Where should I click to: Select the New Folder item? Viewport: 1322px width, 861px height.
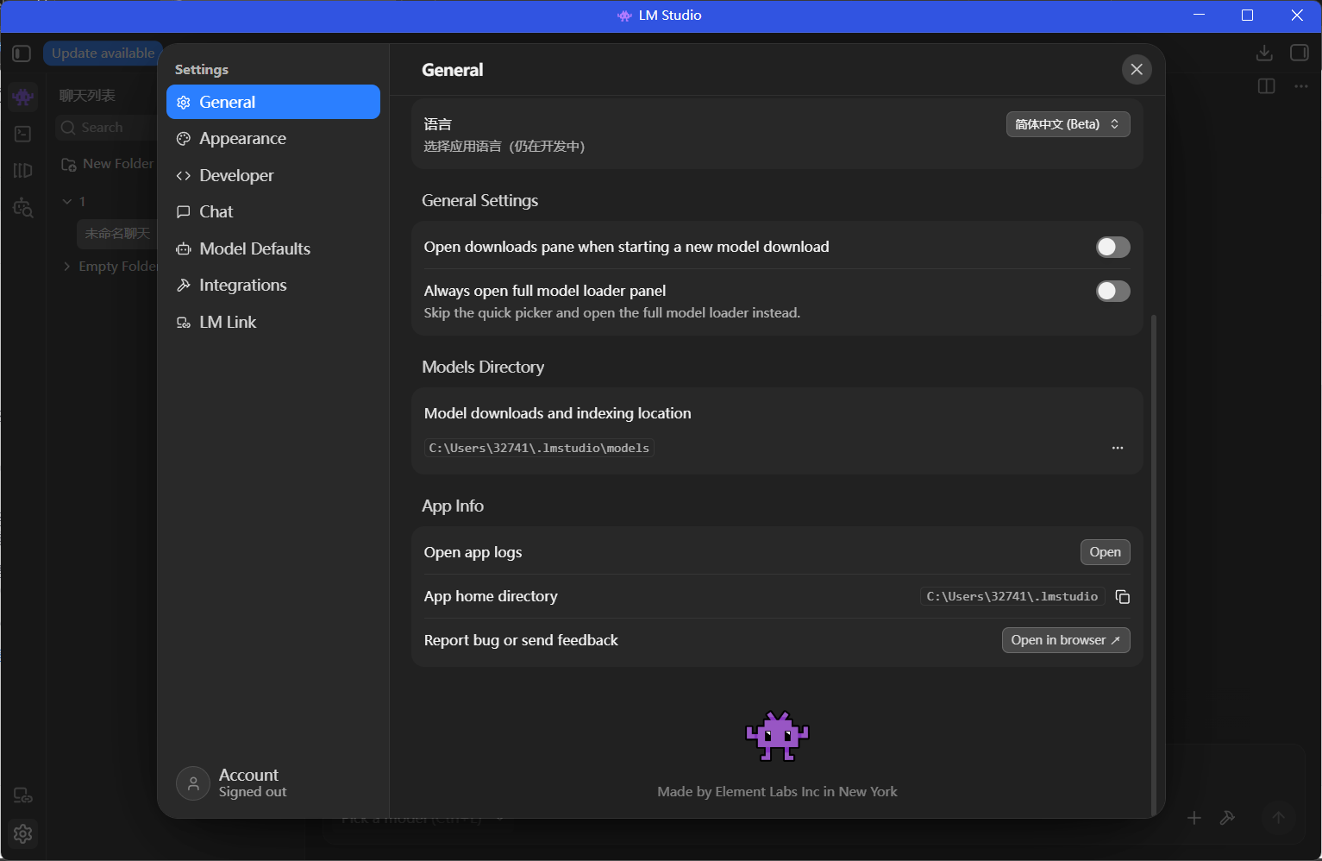107,164
